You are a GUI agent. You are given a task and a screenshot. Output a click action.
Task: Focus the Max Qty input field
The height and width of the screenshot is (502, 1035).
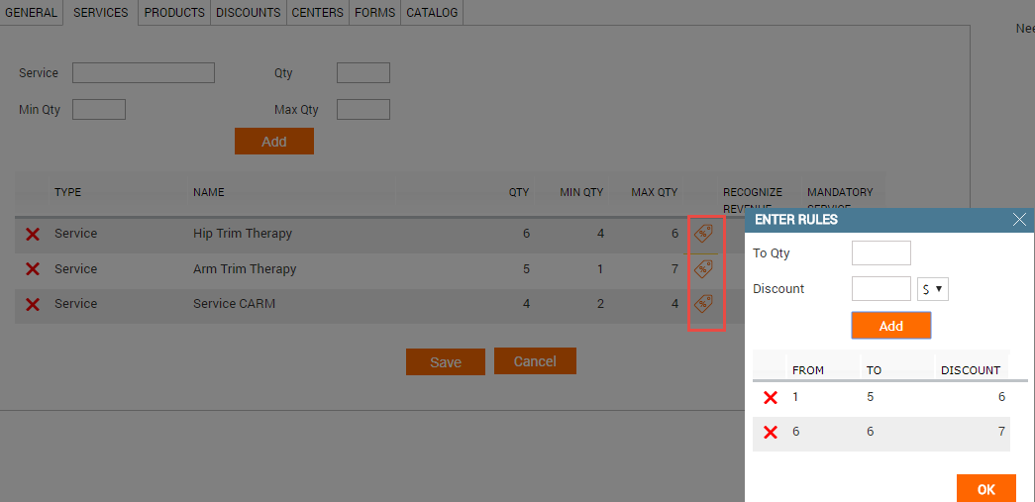pos(363,110)
